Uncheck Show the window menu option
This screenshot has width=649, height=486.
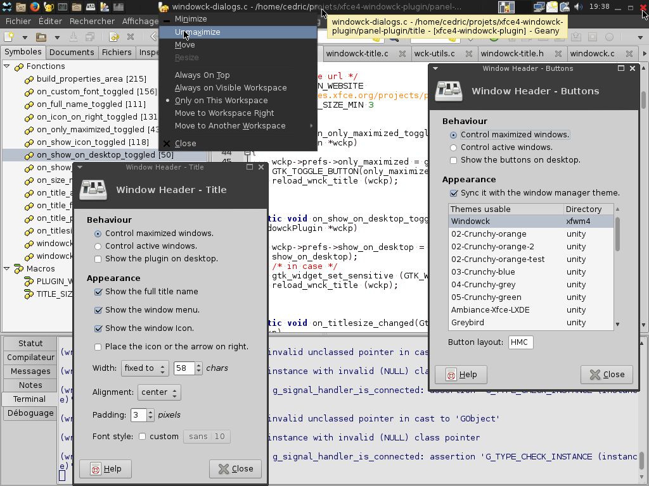point(99,309)
